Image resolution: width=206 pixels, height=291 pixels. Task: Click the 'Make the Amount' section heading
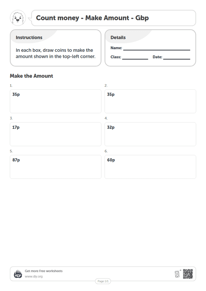pyautogui.click(x=32, y=76)
